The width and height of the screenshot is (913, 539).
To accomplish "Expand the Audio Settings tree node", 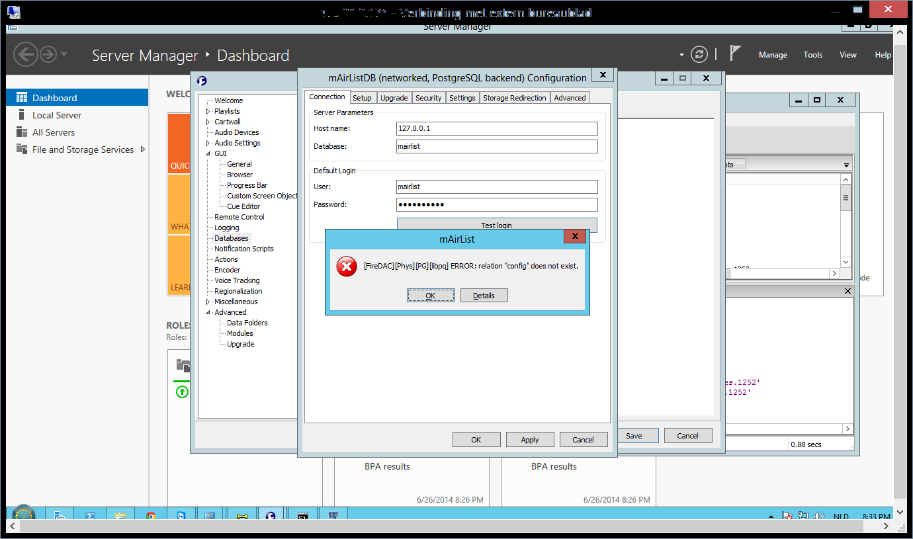I will 208,143.
